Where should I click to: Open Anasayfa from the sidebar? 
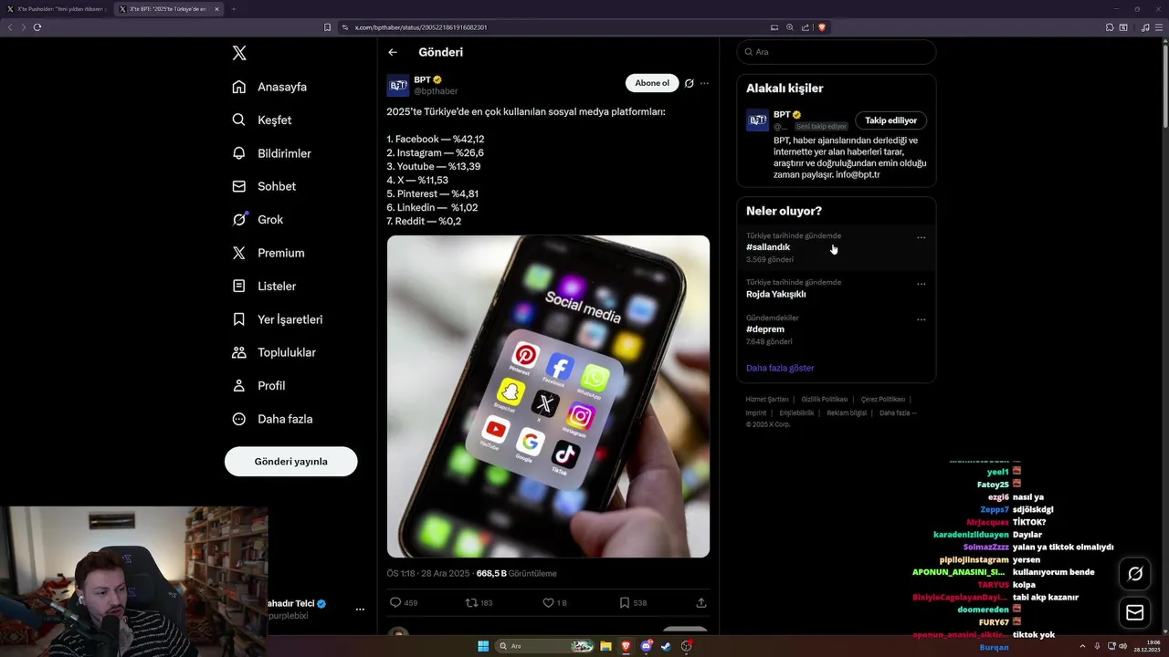tap(269, 87)
